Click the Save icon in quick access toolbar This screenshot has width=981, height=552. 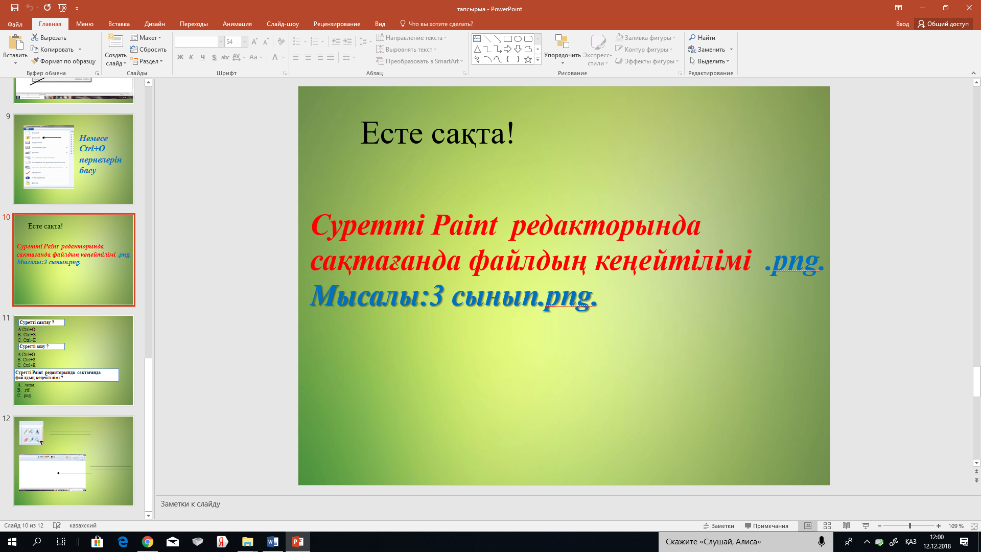pyautogui.click(x=15, y=8)
